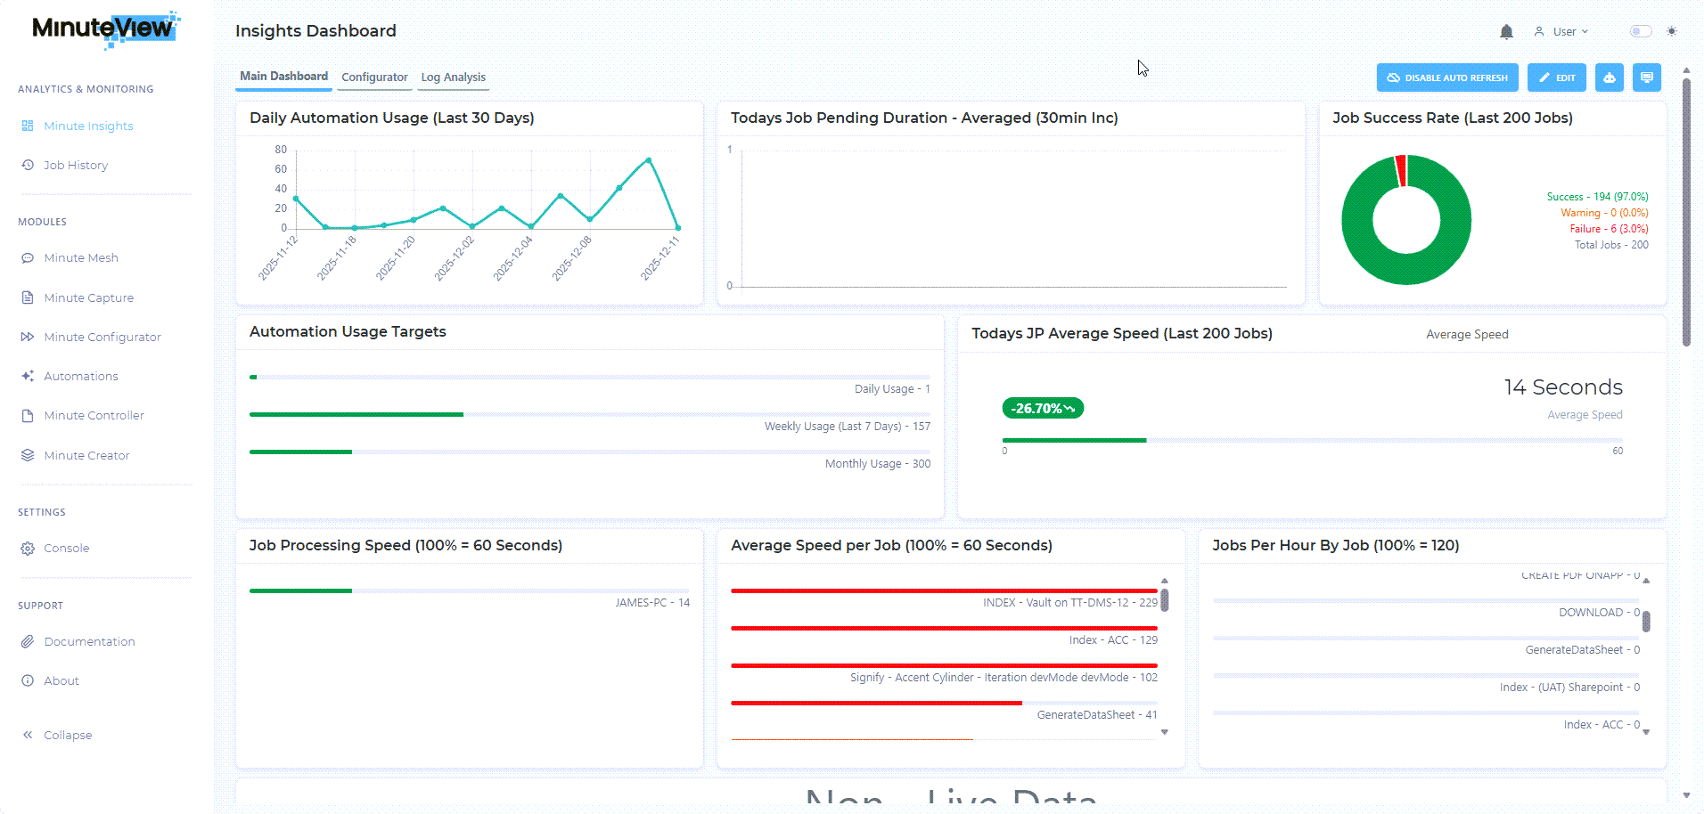Toggle the dark mode switch
Viewport: 1704px width, 814px height.
click(1639, 31)
